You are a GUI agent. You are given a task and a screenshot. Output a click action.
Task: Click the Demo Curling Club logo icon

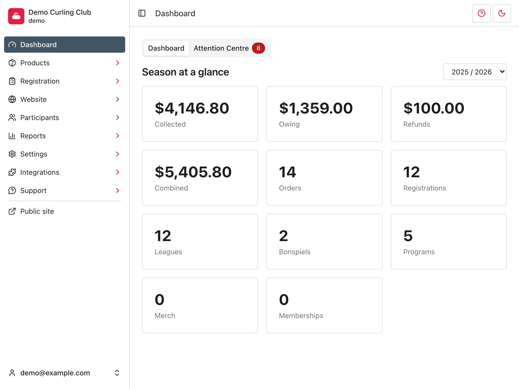point(16,16)
